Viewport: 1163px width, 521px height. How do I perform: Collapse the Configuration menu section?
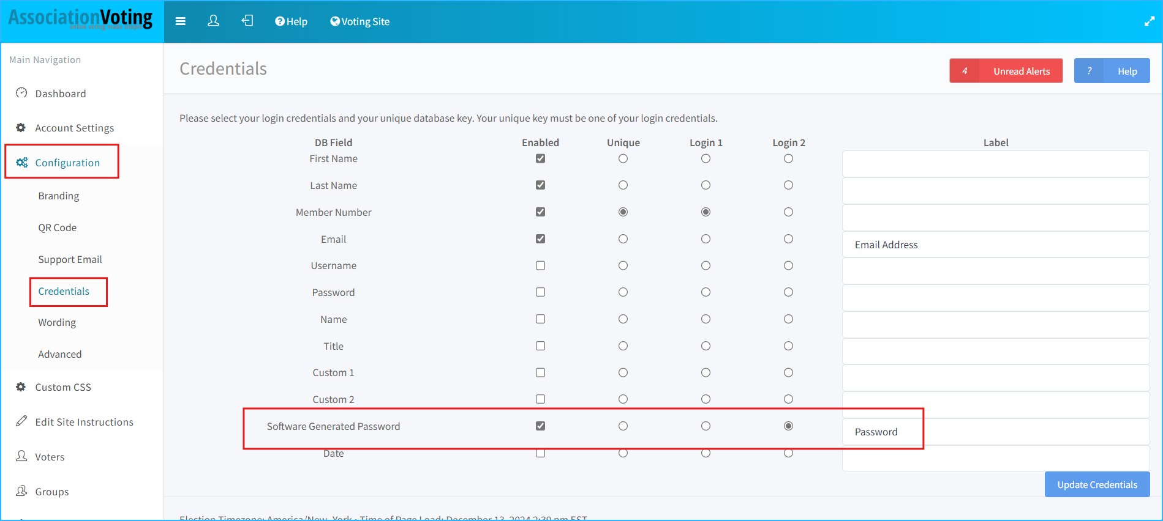coord(67,163)
